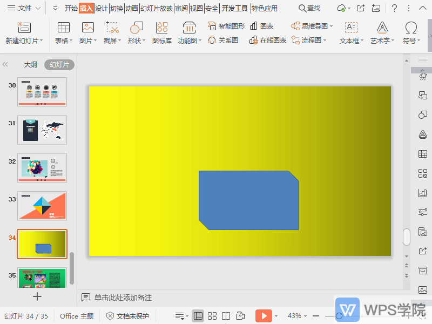Switch to the 设计 design tab
432x324 pixels.
pyautogui.click(x=101, y=8)
